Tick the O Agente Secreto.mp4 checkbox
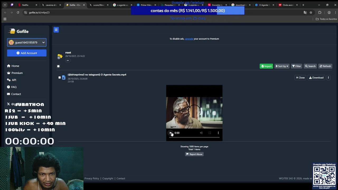The image size is (338, 190). (x=60, y=78)
